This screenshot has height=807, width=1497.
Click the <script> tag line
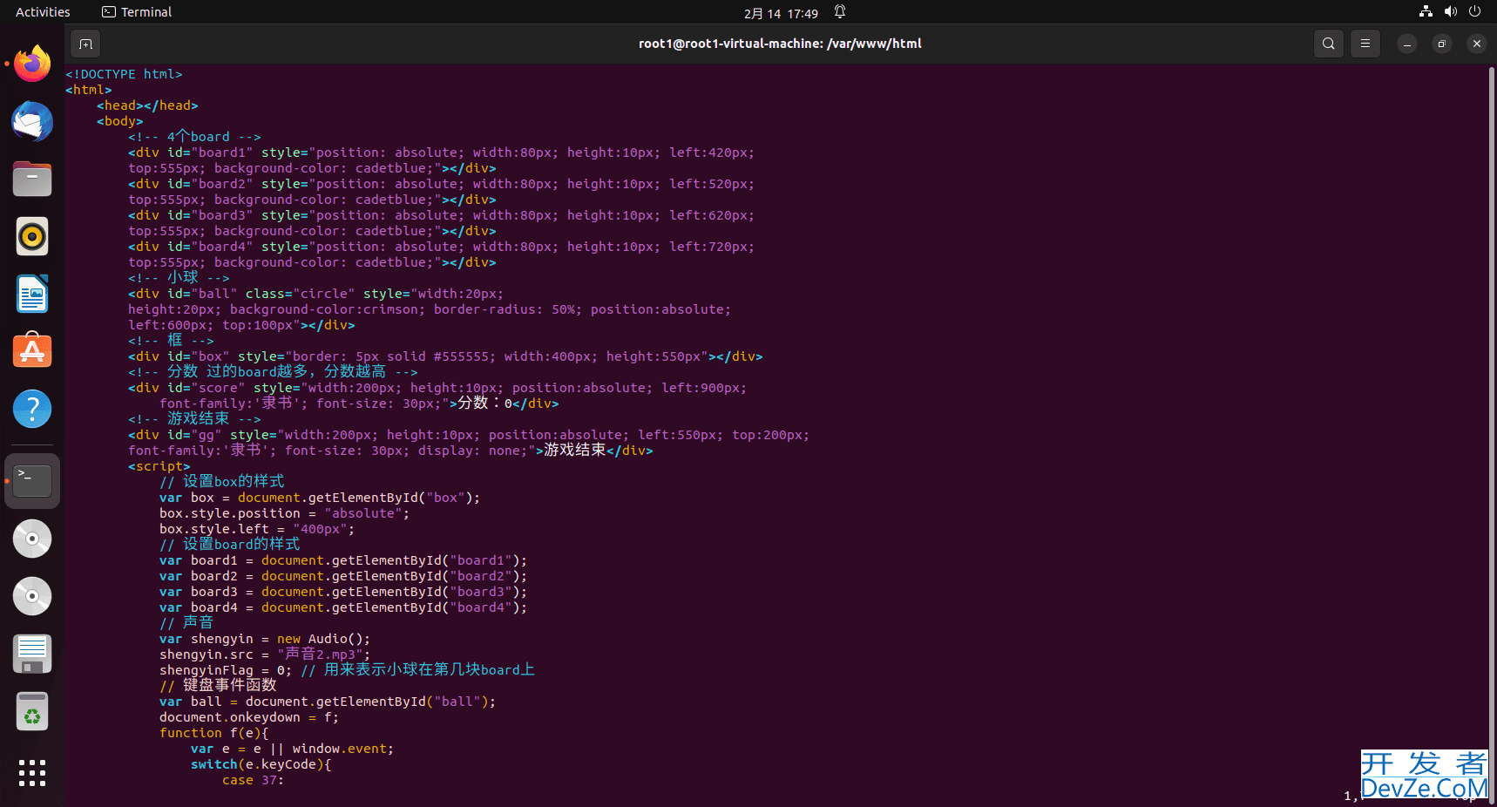(x=159, y=466)
